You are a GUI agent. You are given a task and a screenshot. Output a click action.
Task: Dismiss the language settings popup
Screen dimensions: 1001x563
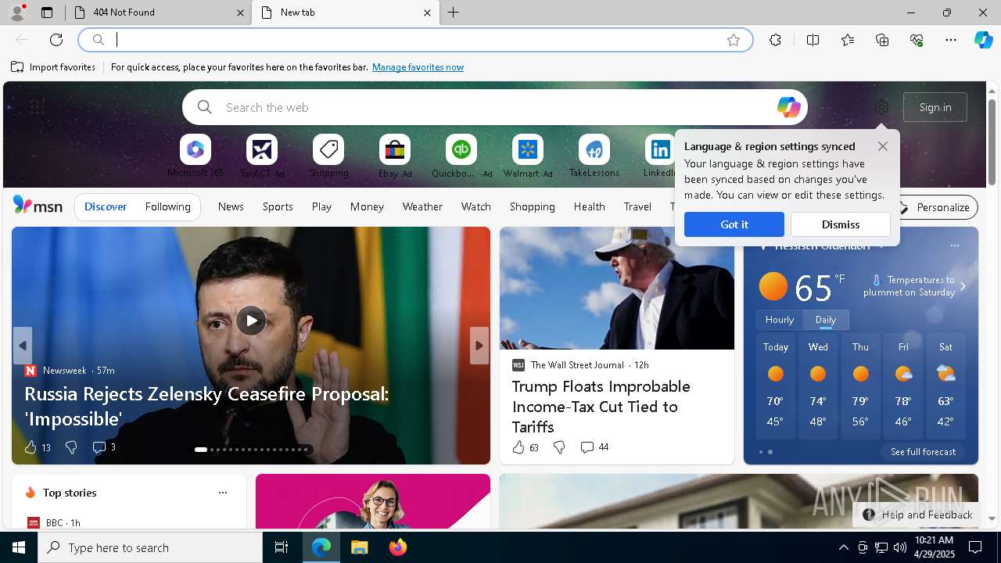click(x=841, y=224)
